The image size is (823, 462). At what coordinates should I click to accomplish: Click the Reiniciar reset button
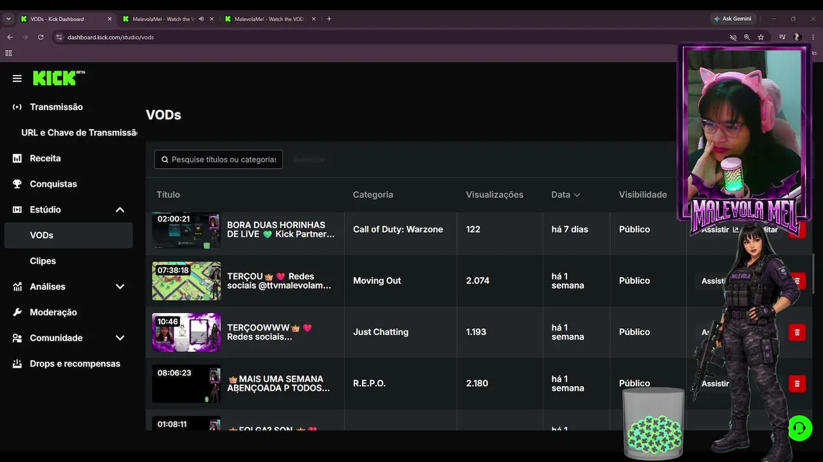(309, 160)
